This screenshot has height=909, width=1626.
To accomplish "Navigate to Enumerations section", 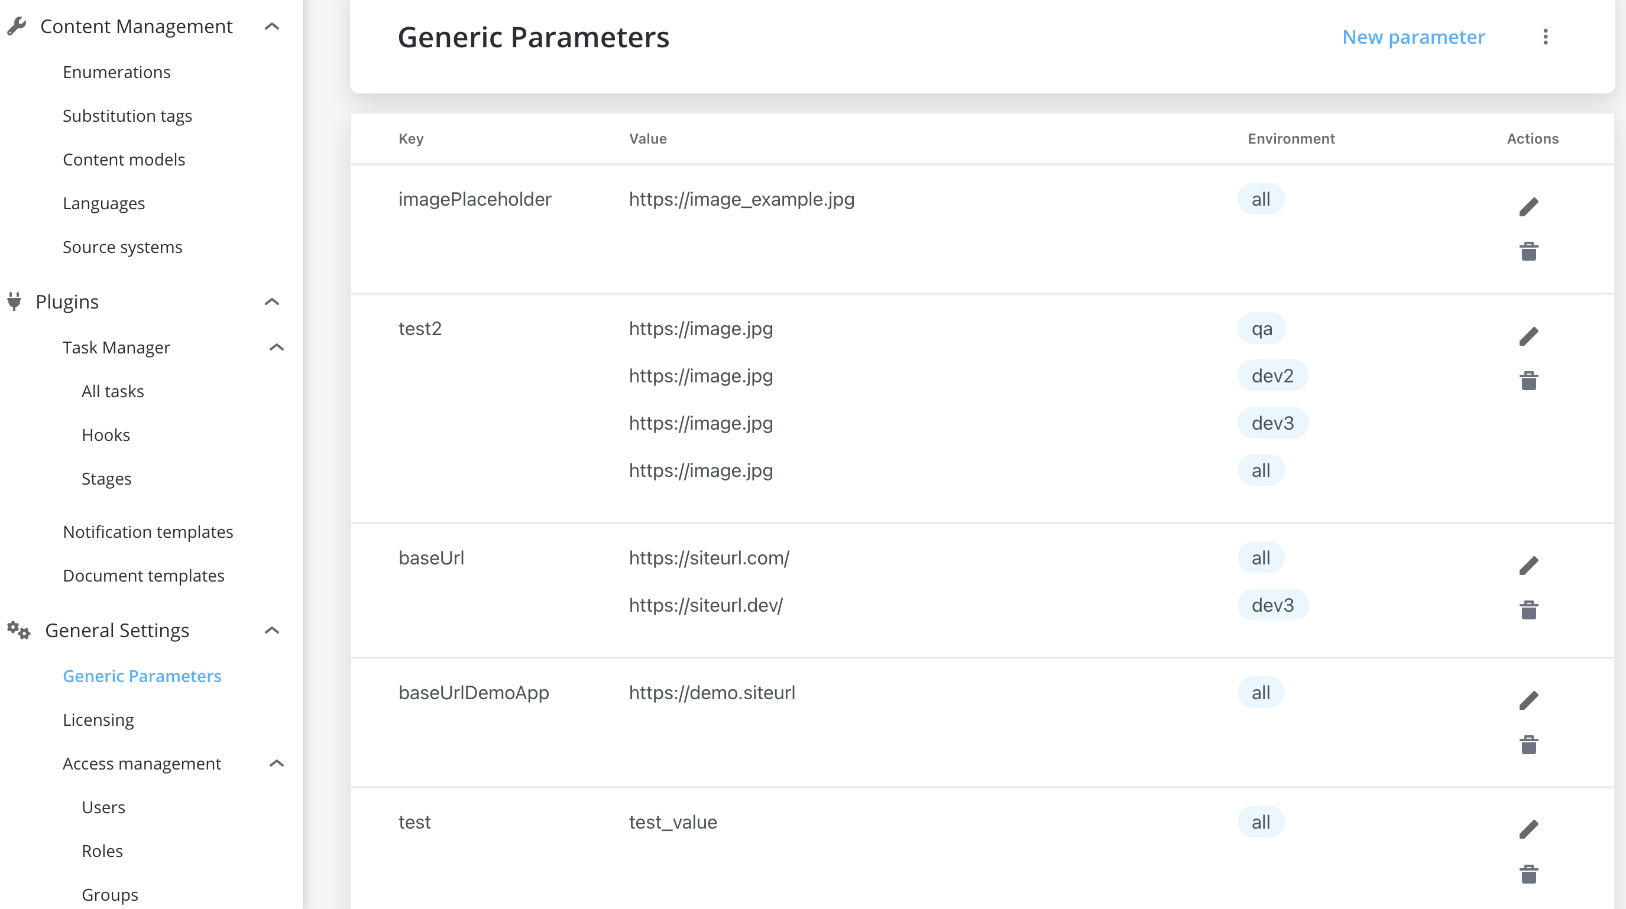I will pos(116,70).
